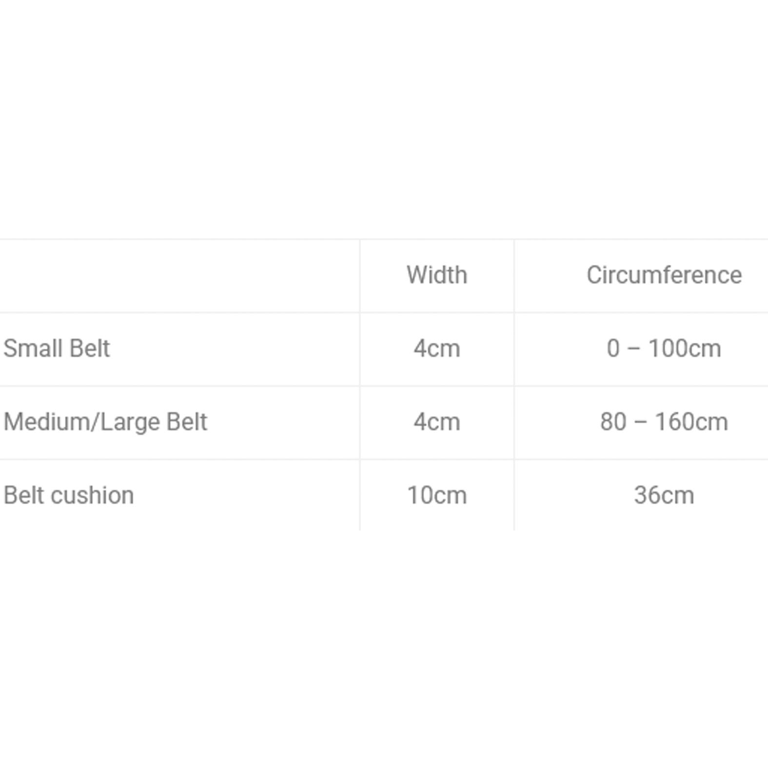This screenshot has width=768, height=768.
Task: Click the line separating header and Small Belt row
Action: point(384,313)
